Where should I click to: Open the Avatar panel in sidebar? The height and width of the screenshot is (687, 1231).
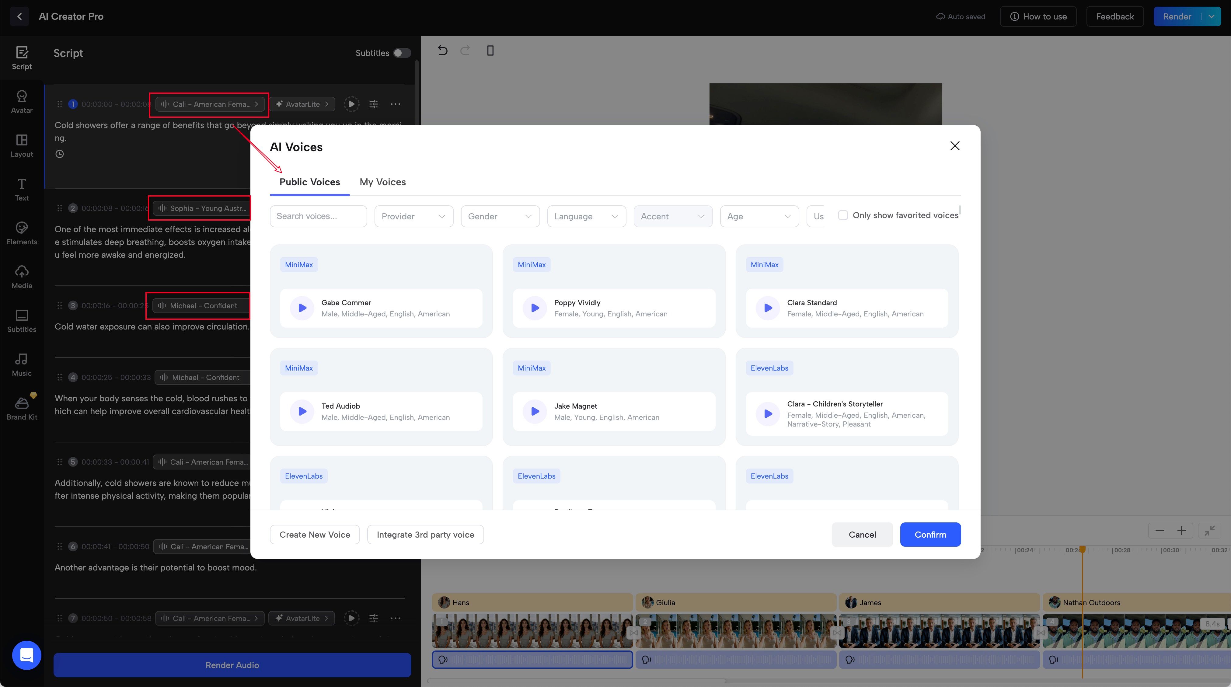pos(22,102)
